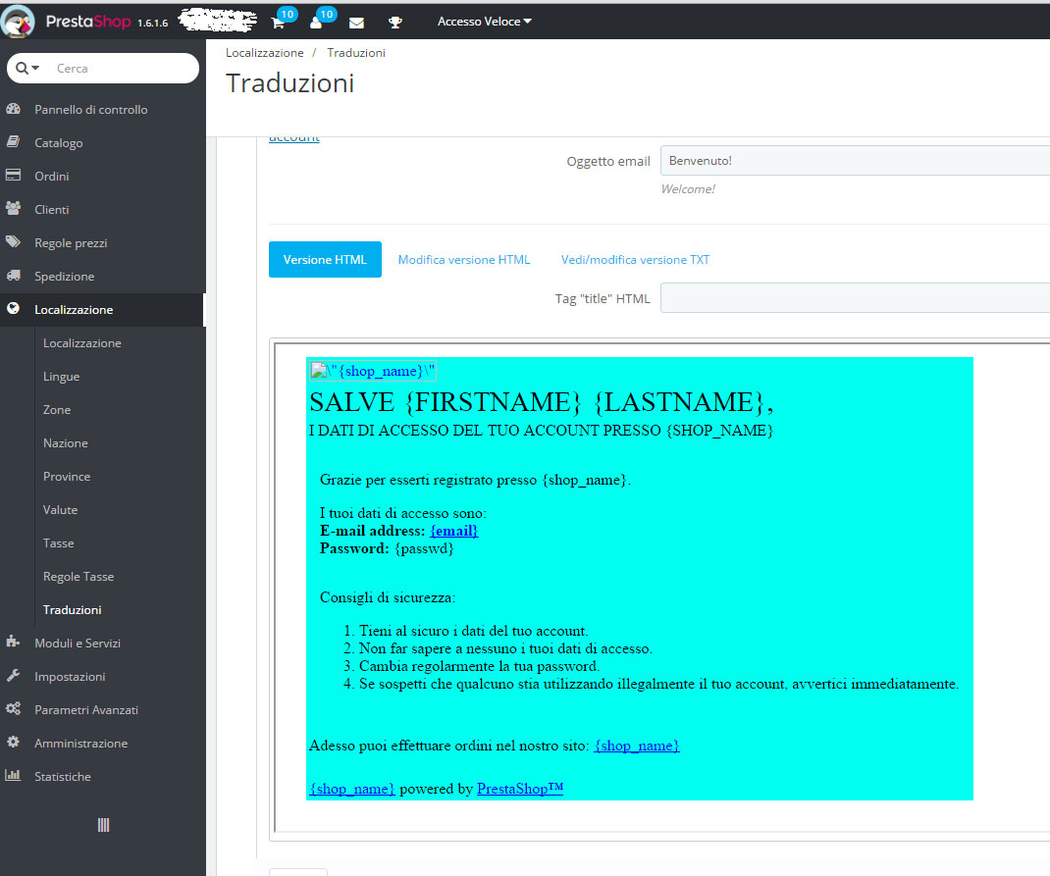The height and width of the screenshot is (876, 1050).
Task: Open the Province submenu entry
Action: (x=67, y=477)
